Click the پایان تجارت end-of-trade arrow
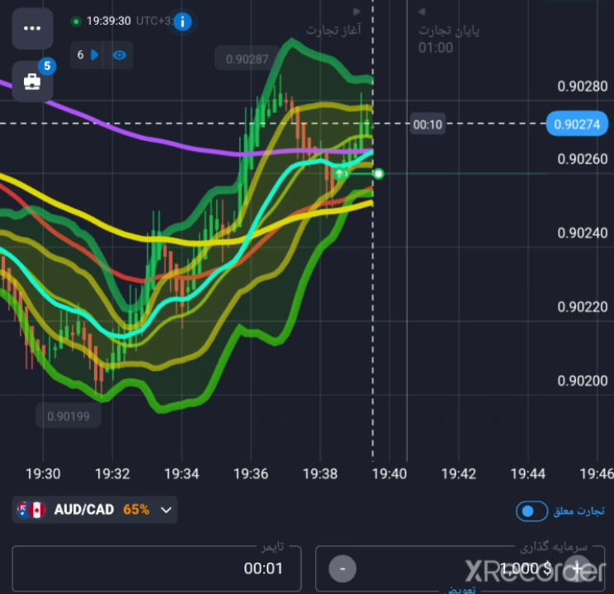Image resolution: width=614 pixels, height=594 pixels. coord(422,12)
